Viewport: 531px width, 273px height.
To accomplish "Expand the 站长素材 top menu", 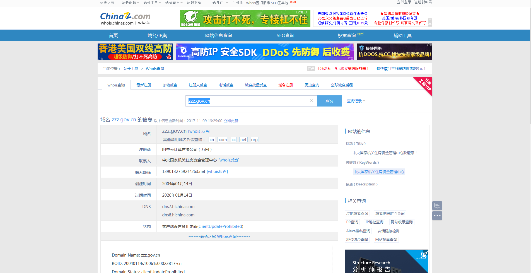I will click(x=174, y=3).
